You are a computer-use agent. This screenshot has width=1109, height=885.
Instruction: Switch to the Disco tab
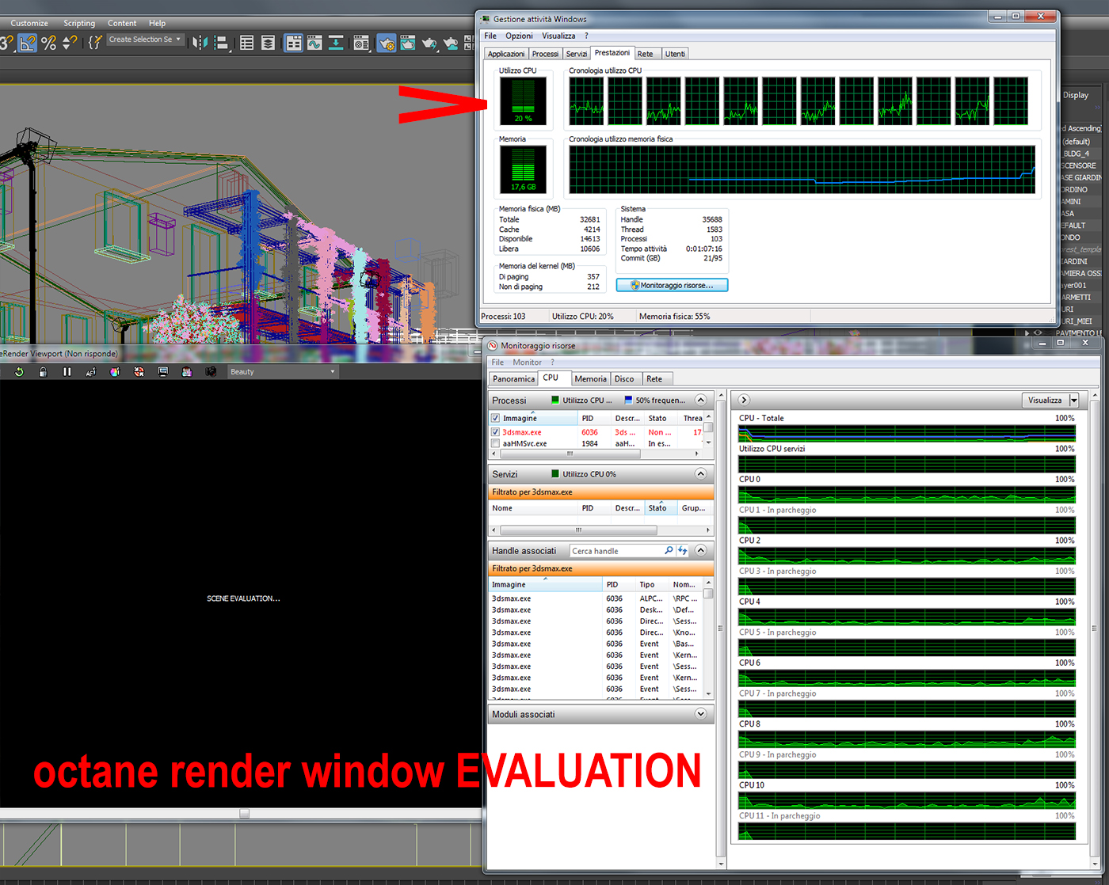(x=624, y=379)
